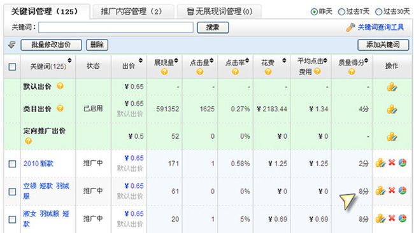Click red delete X in 立领 短款 羽绒服 row
Screen dimensions: 414x233
[392, 190]
